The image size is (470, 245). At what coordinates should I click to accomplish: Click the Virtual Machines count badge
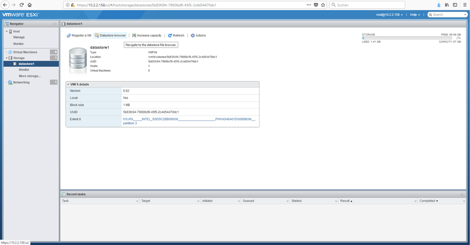point(53,52)
